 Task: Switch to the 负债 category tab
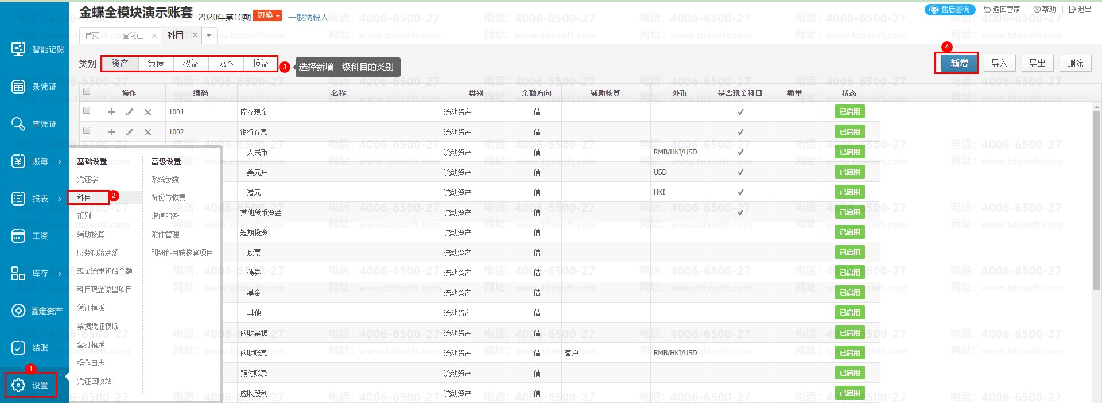156,63
